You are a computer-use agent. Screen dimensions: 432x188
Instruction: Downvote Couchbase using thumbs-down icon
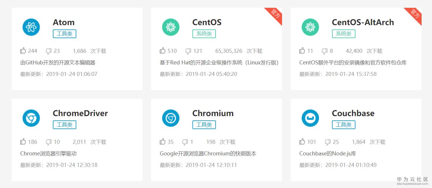point(328,142)
